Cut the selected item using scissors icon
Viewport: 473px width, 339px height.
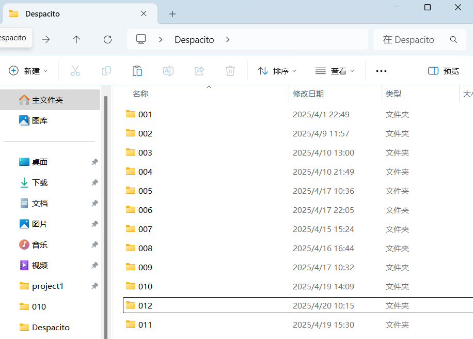pyautogui.click(x=75, y=71)
